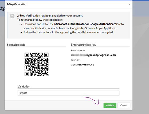Image resolution: width=149 pixels, height=114 pixels.
Task: Select the account email ending @pointprogress.com
Action: click(x=93, y=55)
